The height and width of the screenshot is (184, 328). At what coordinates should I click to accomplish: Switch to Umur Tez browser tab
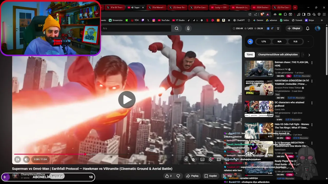(x=177, y=7)
